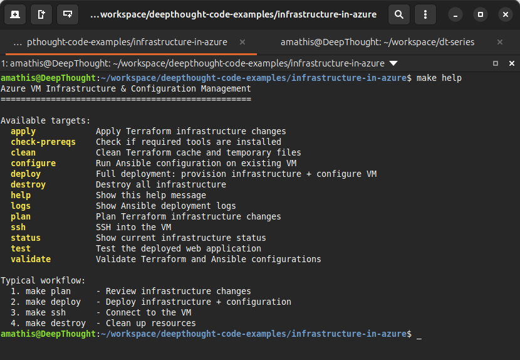Viewport: 520px width, 360px height.
Task: Click the 'destroy' target name
Action: [x=28, y=184]
